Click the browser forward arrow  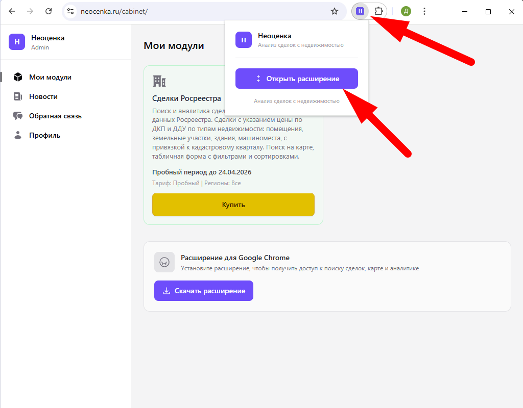tap(30, 11)
